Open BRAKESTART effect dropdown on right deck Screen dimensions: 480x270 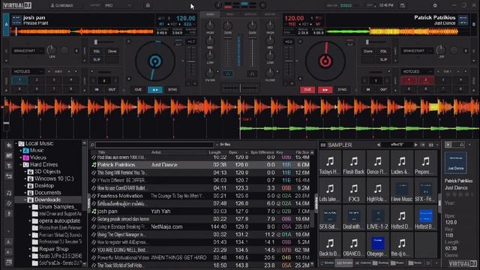pos(417,51)
